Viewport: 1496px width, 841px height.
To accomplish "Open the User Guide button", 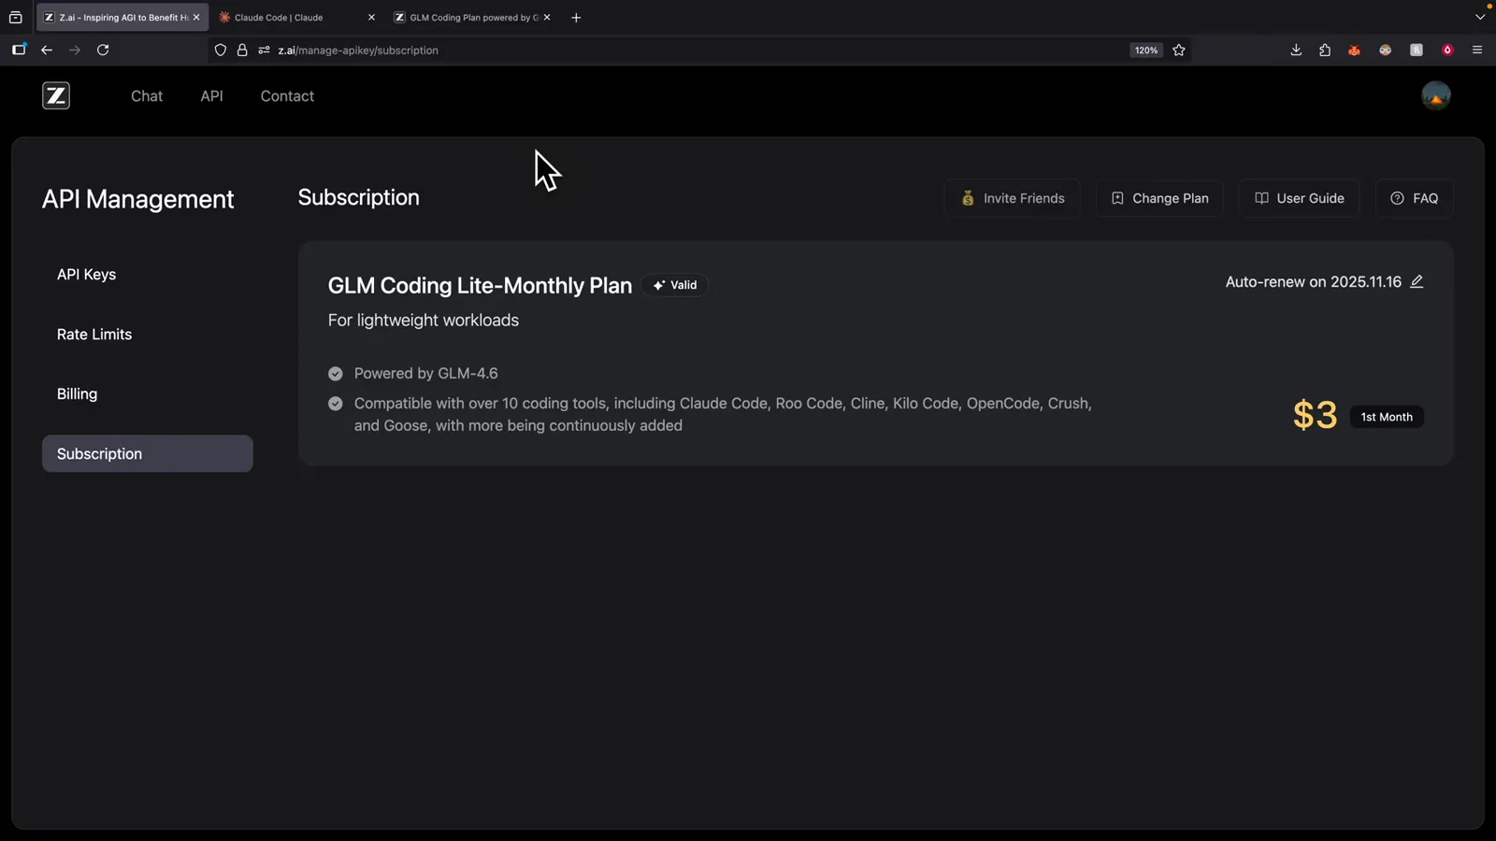I will coord(1299,198).
